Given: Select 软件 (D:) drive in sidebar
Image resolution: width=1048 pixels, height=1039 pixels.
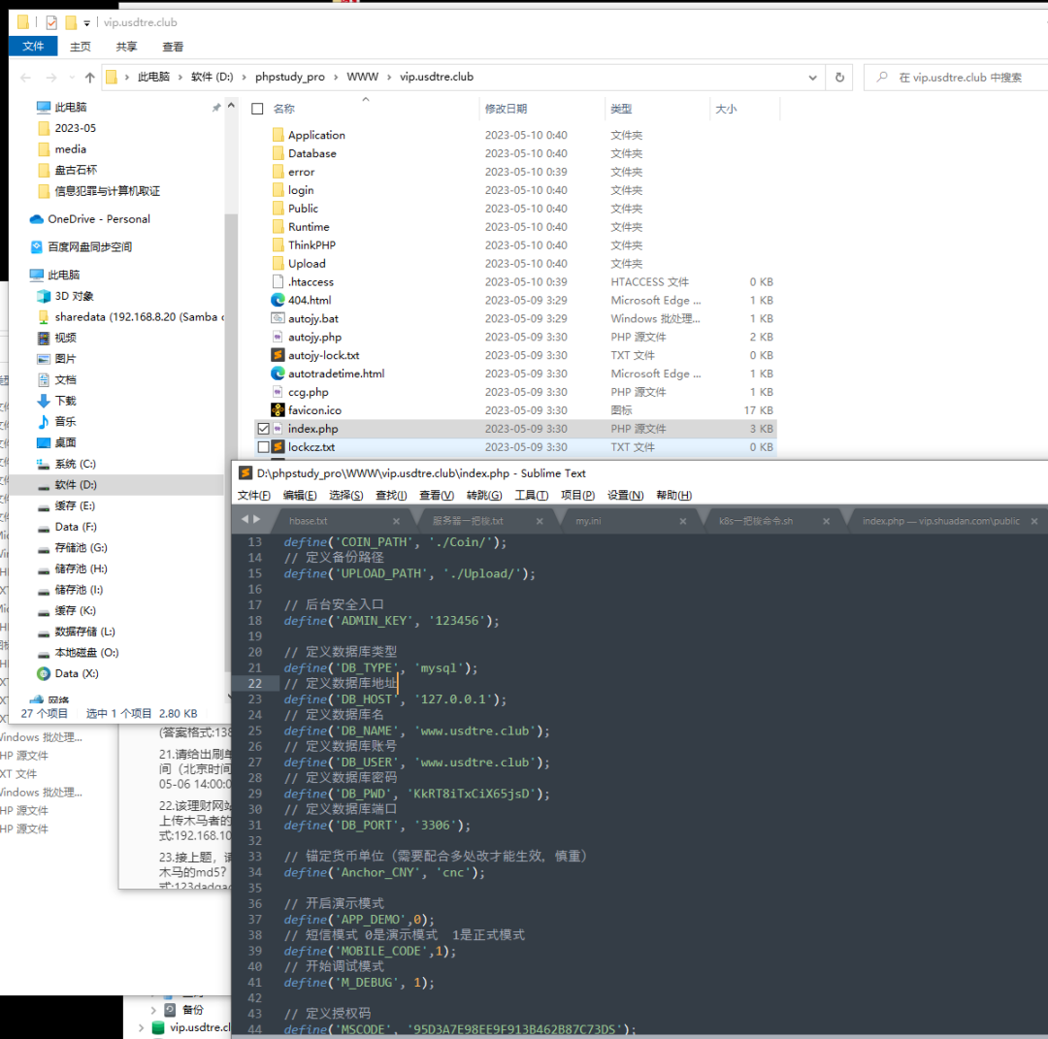Looking at the screenshot, I should pos(117,484).
